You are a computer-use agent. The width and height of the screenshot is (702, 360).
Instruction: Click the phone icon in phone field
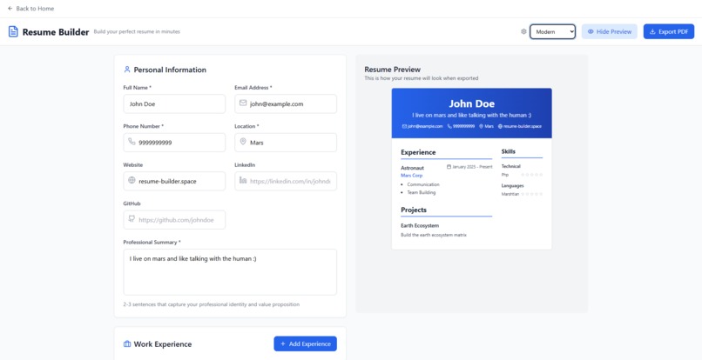[x=132, y=142]
